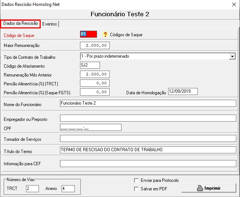
Task: Click the Data de Homologação date field
Action: [183, 91]
